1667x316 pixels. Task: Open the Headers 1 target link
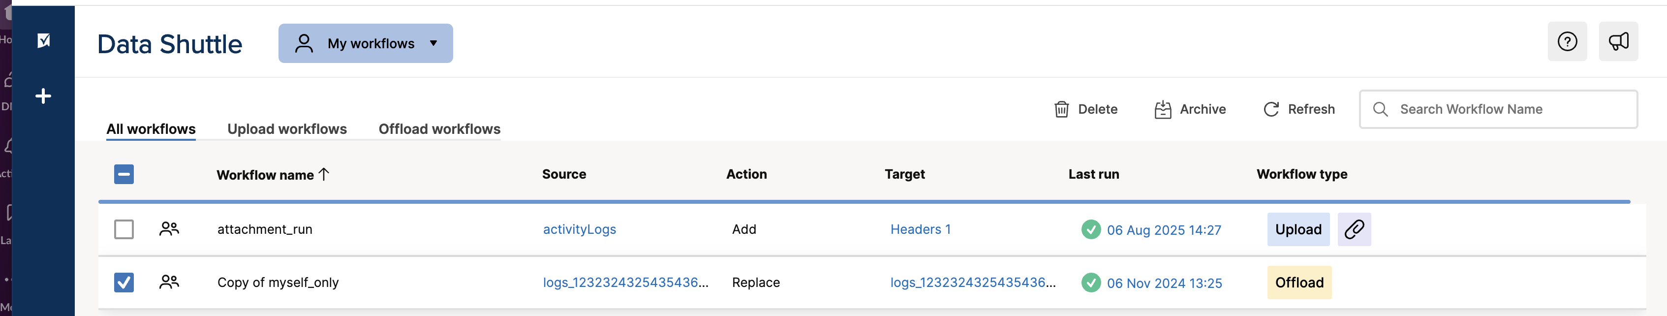click(x=920, y=229)
